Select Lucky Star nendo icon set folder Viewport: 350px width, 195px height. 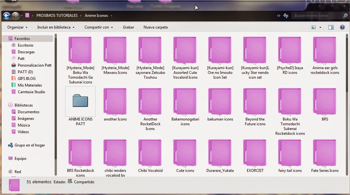[255, 58]
